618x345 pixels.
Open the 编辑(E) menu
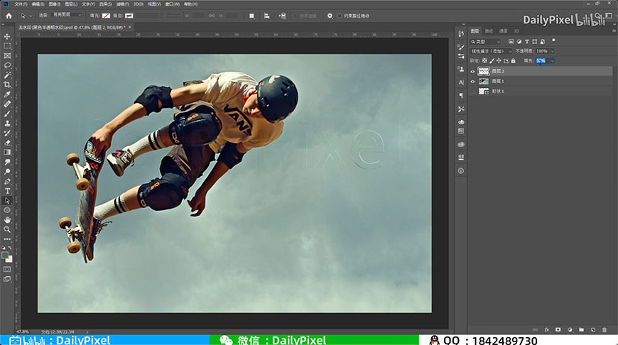click(38, 4)
